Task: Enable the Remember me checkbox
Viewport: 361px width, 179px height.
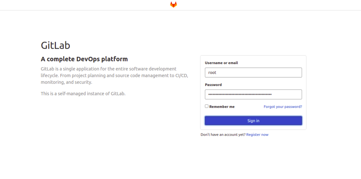Action: (207, 106)
